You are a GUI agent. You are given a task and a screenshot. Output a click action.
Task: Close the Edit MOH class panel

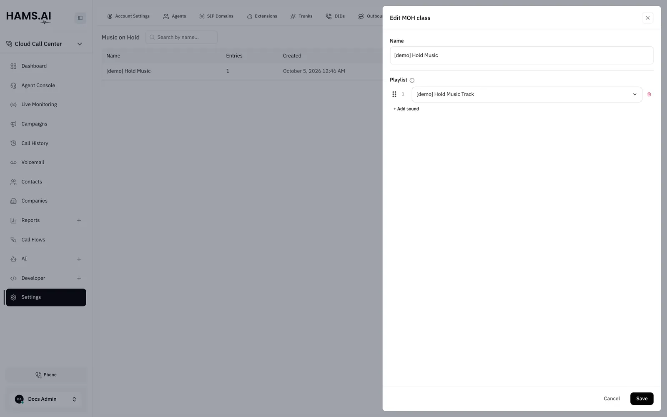tap(647, 18)
